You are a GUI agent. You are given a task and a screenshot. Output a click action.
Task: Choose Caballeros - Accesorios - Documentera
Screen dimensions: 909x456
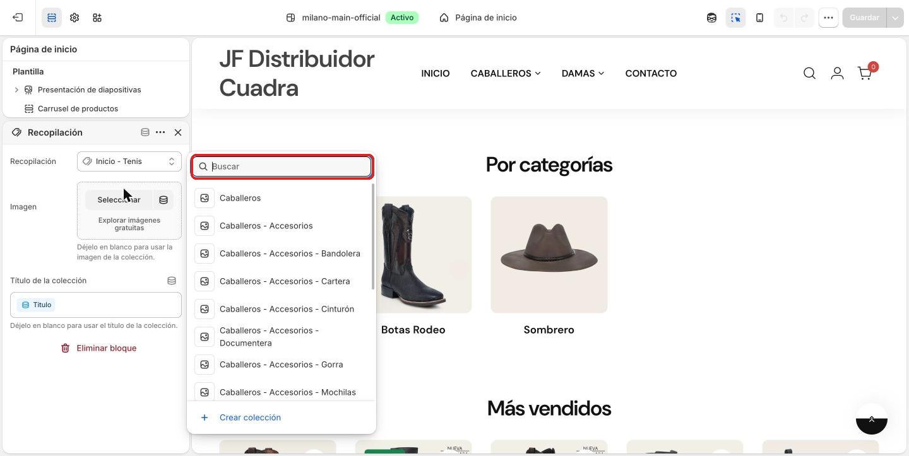pyautogui.click(x=282, y=337)
